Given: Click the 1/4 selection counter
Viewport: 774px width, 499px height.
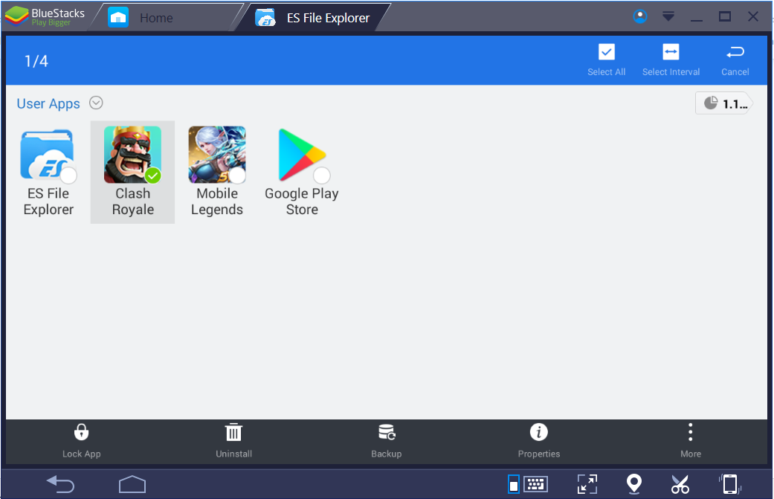Looking at the screenshot, I should [x=36, y=61].
